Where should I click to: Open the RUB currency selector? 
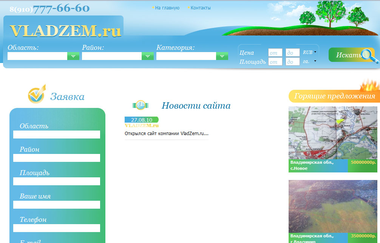[x=310, y=52]
